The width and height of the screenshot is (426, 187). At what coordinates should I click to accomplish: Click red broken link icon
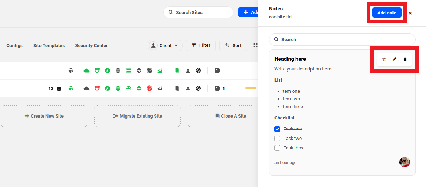[x=149, y=89]
